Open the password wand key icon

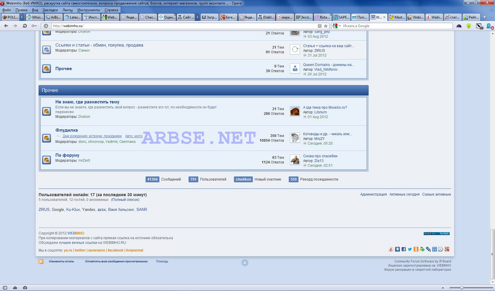(34, 26)
